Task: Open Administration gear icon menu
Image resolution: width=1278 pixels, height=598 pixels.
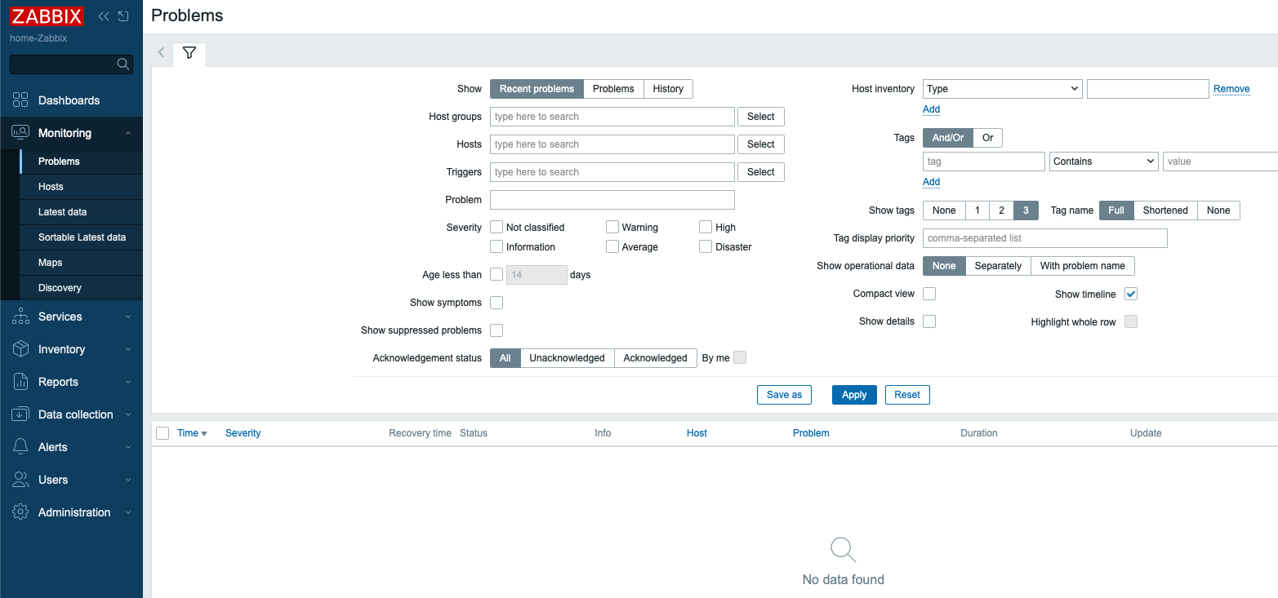Action: coord(20,512)
